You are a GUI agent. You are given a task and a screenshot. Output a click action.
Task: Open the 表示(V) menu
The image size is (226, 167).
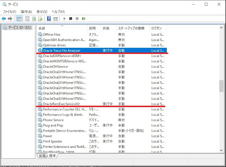click(x=42, y=12)
